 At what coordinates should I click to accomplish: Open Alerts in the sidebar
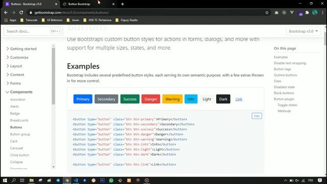[14, 106]
